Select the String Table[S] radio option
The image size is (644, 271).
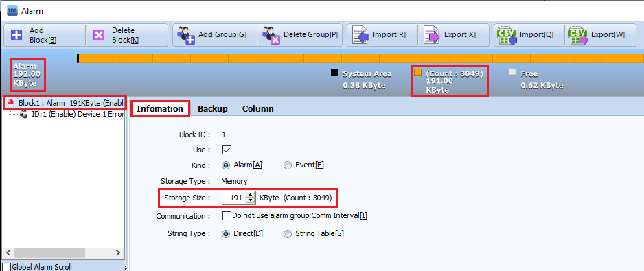(288, 234)
